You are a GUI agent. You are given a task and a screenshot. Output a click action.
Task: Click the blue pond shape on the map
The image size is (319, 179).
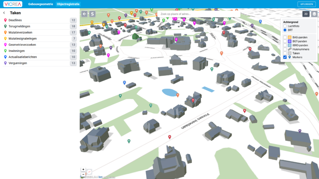coord(170,92)
